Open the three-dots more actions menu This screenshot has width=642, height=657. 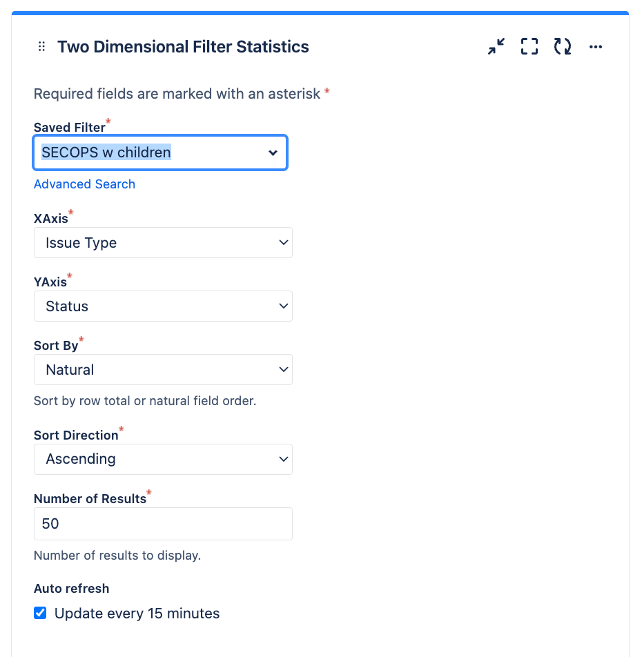point(596,46)
